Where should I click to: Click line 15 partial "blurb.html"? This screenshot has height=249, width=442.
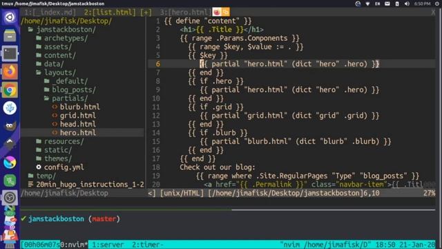[296, 141]
